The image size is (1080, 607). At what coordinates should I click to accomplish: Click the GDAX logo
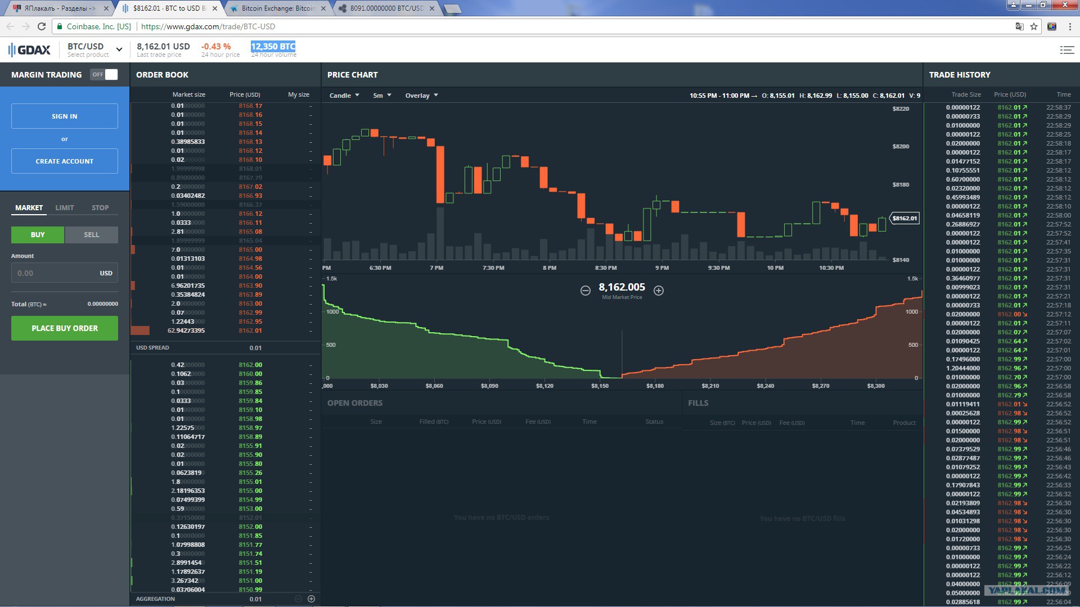[29, 50]
